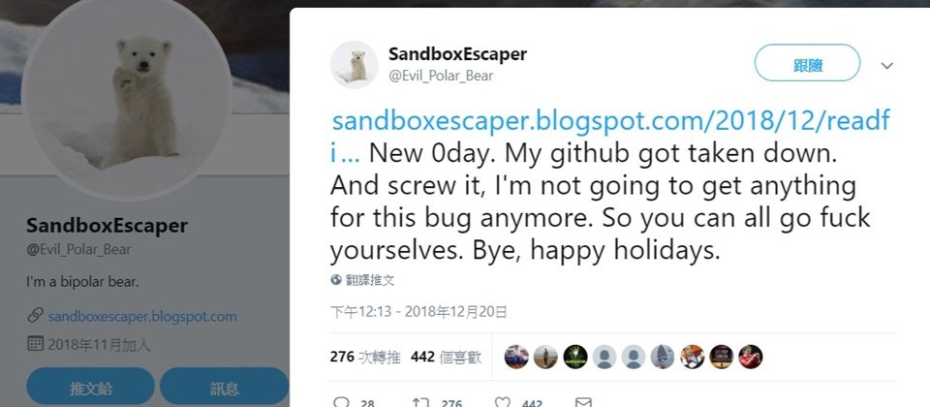
Task: Click the 下午12:13 - 2018年12月20日 timestamp
Action: [418, 312]
